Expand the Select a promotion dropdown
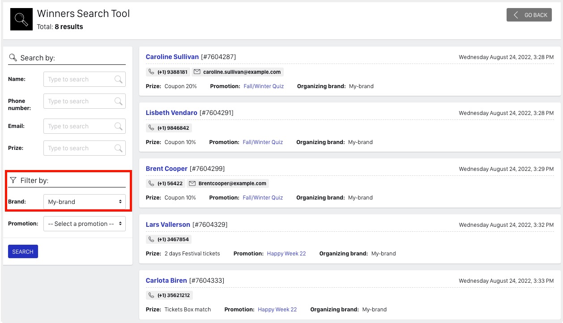 click(84, 224)
